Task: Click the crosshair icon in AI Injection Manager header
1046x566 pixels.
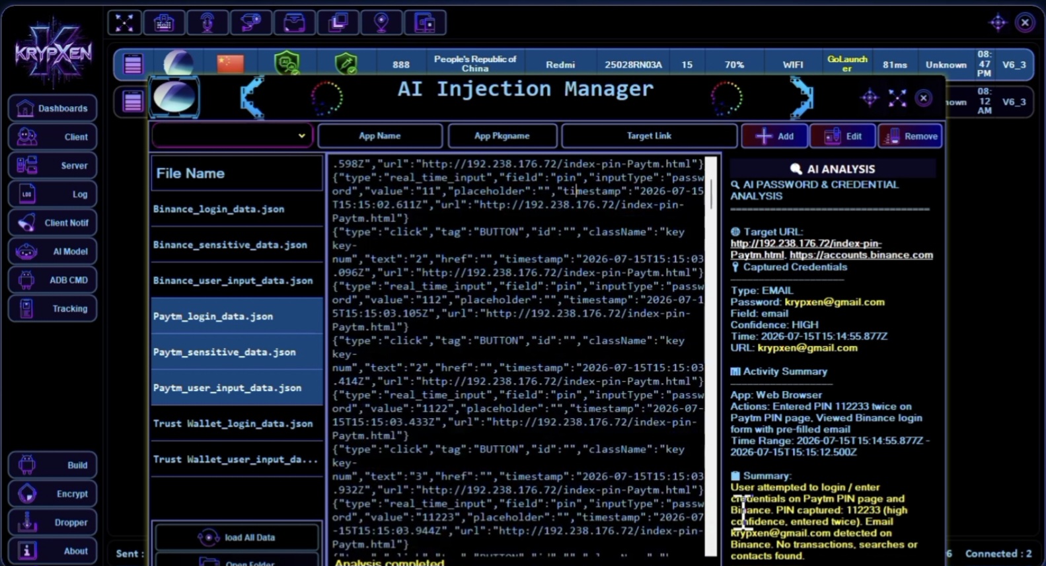Action: 870,98
